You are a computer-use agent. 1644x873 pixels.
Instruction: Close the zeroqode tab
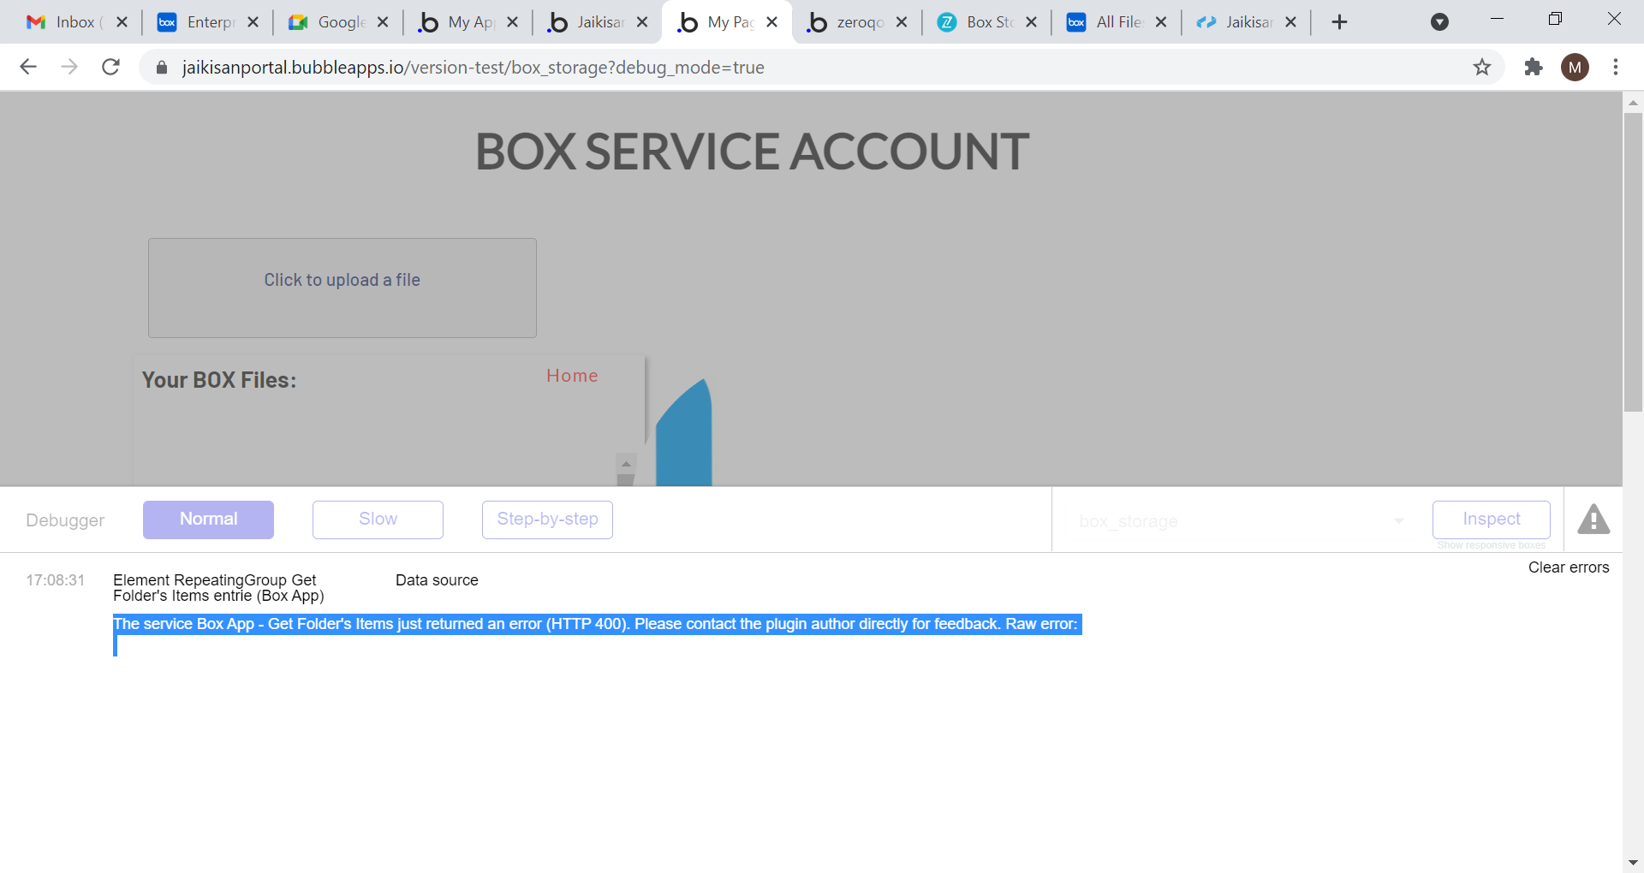click(x=902, y=22)
